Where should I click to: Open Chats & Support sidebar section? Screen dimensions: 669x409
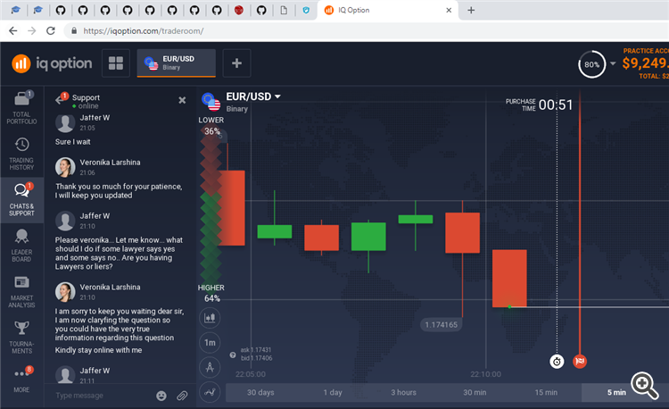(21, 200)
